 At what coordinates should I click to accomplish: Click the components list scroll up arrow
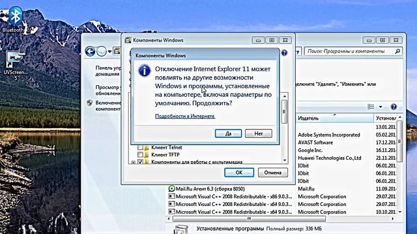(x=285, y=96)
